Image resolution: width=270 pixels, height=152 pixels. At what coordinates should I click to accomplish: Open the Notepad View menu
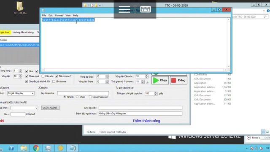pos(68,15)
